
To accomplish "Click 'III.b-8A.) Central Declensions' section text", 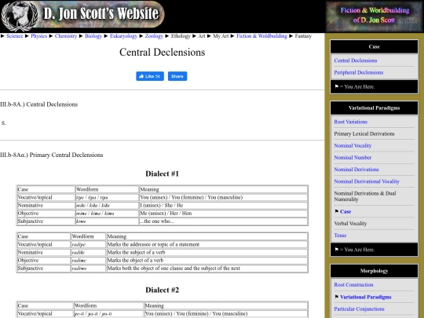I will pyautogui.click(x=39, y=104).
